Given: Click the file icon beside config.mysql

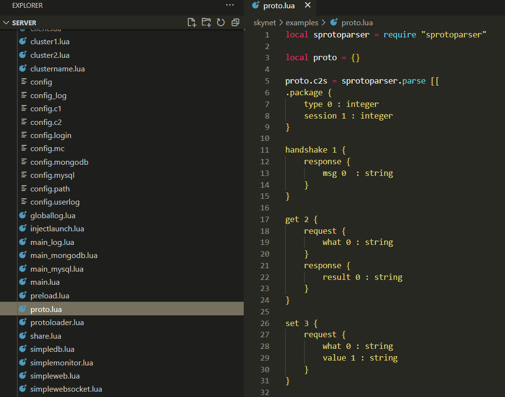Looking at the screenshot, I should coord(23,175).
